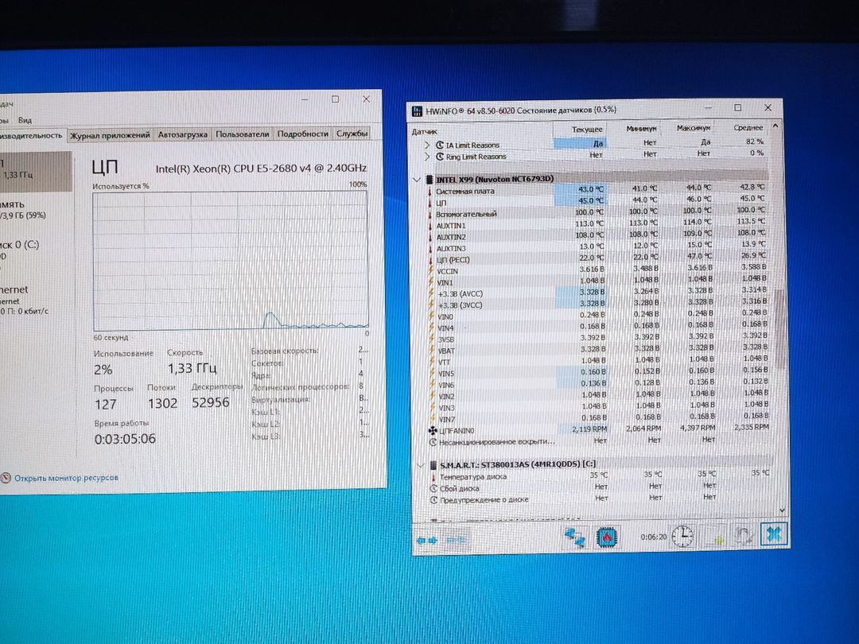Expand Ring Limit Reasons chevron
Screen dimensions: 859x644
pos(427,157)
